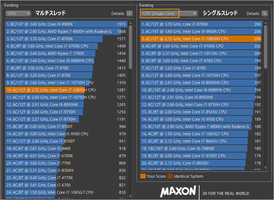Click the MAXON logo
This screenshot has height=200, width=274.
(x=178, y=192)
